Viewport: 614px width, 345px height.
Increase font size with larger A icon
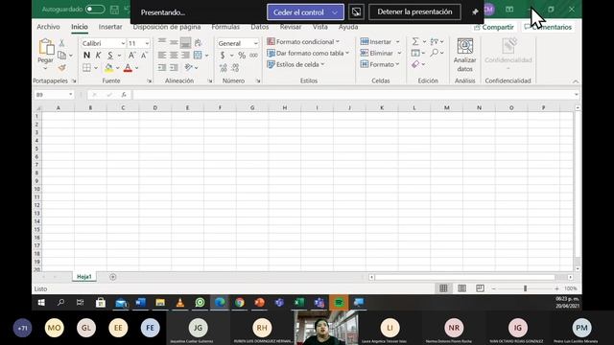132,56
